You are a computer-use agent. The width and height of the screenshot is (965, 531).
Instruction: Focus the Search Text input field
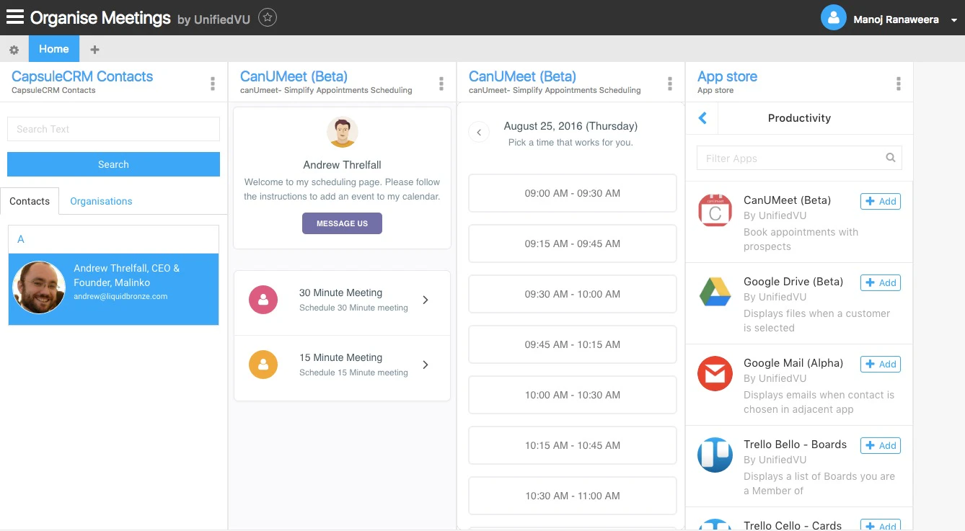point(113,129)
